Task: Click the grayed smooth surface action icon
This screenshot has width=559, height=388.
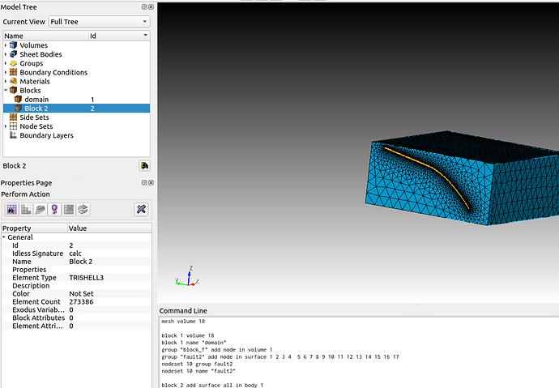Action: 41,210
